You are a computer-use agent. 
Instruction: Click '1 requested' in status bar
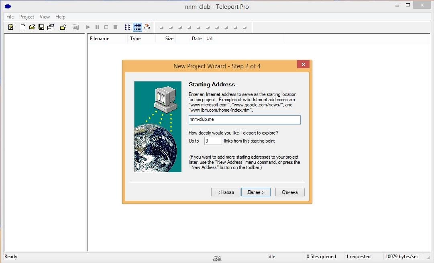359,257
